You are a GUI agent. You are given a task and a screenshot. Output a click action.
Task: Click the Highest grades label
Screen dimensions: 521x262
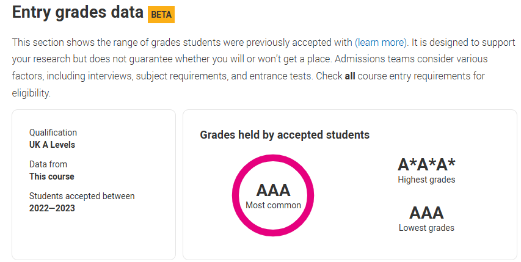click(427, 180)
